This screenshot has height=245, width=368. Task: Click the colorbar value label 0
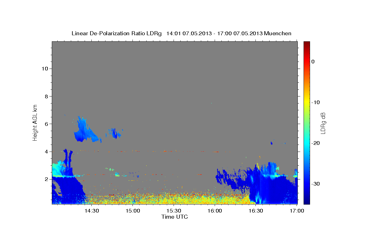click(x=313, y=62)
